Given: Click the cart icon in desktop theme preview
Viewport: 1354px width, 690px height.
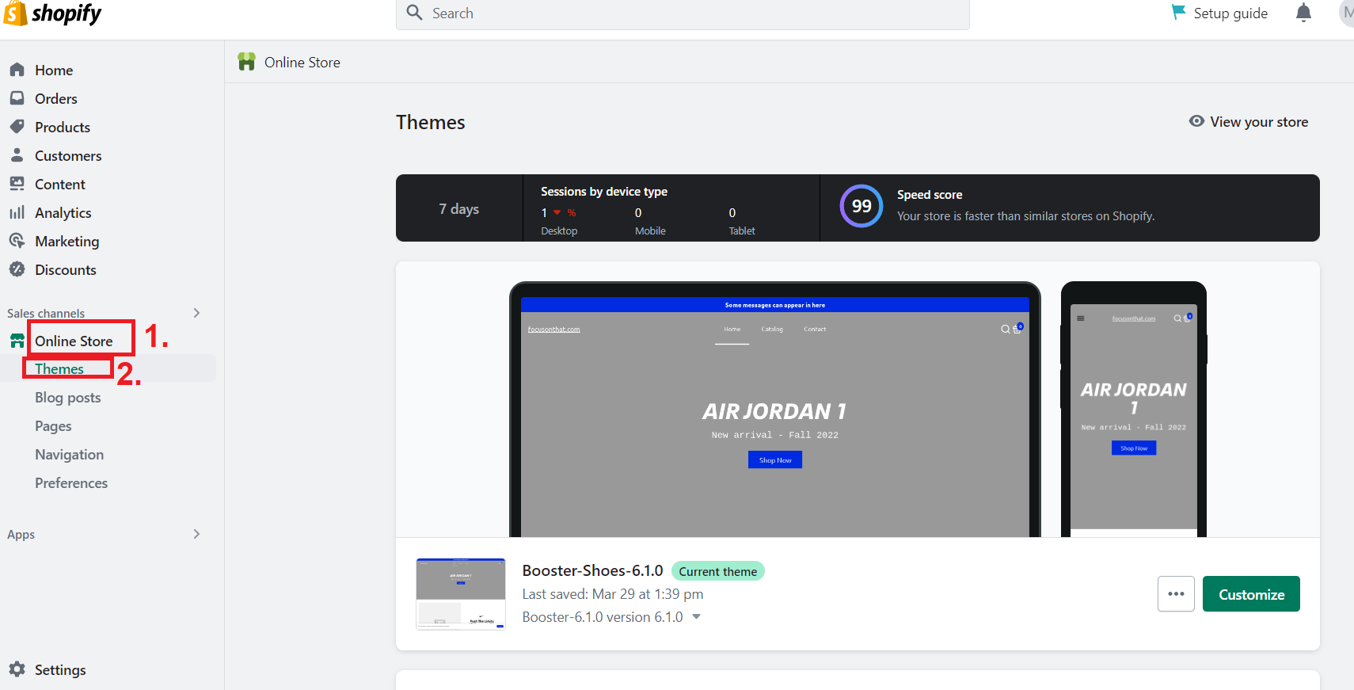Looking at the screenshot, I should click(1018, 328).
